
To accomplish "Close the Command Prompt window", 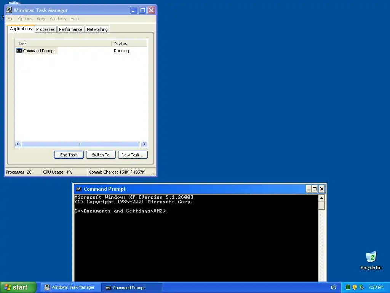I will coord(321,189).
